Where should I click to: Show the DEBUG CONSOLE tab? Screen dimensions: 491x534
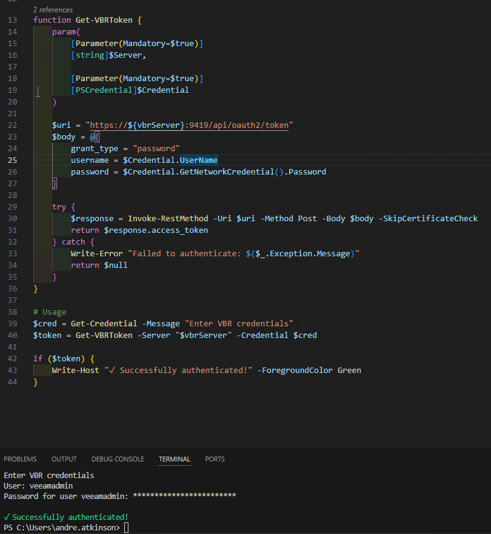pyautogui.click(x=117, y=459)
